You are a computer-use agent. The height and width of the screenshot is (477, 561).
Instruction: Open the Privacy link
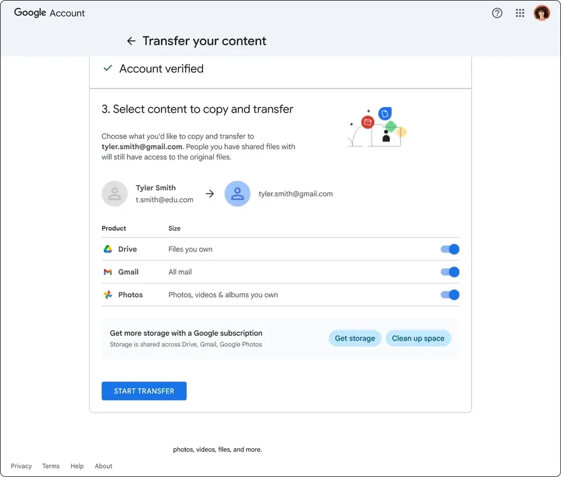coord(21,466)
